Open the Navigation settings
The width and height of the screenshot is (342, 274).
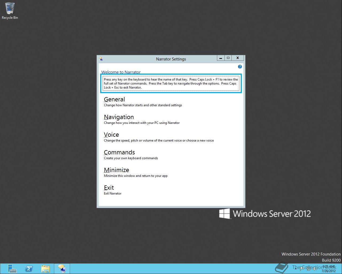click(119, 117)
